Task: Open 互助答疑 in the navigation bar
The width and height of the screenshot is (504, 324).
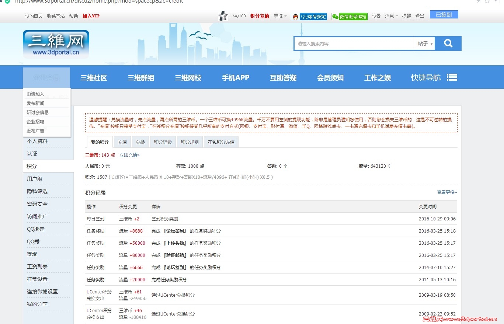Action: (283, 78)
